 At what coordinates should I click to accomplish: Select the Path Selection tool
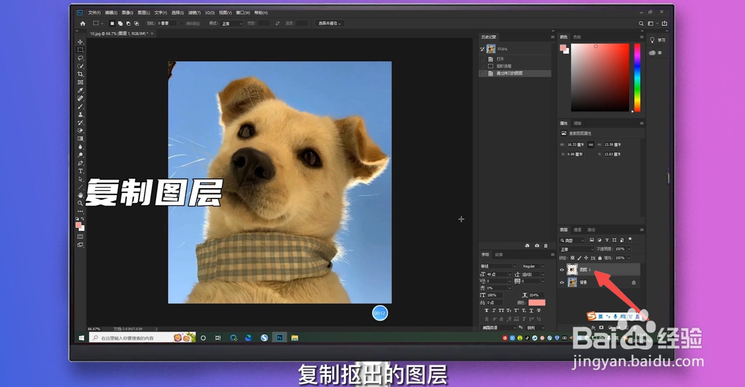pyautogui.click(x=80, y=179)
